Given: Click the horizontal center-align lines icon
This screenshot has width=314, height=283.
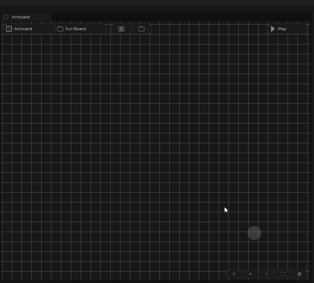Looking at the screenshot, I should tap(267, 274).
